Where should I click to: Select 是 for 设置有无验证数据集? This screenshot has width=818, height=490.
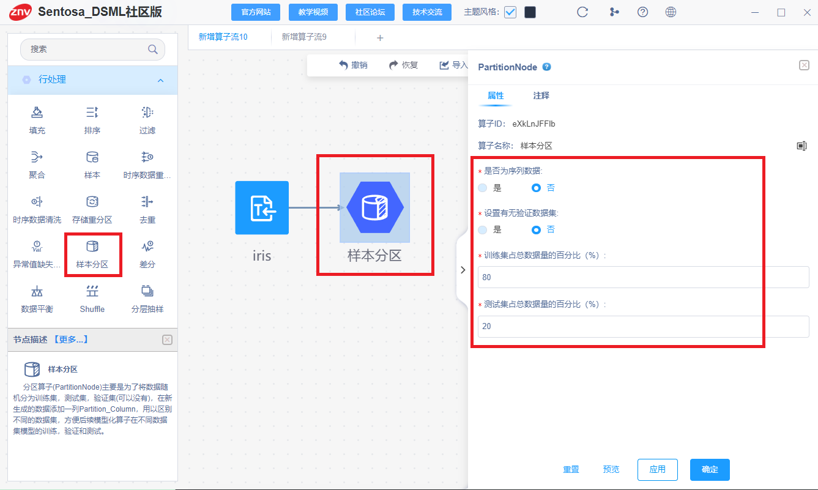click(483, 230)
